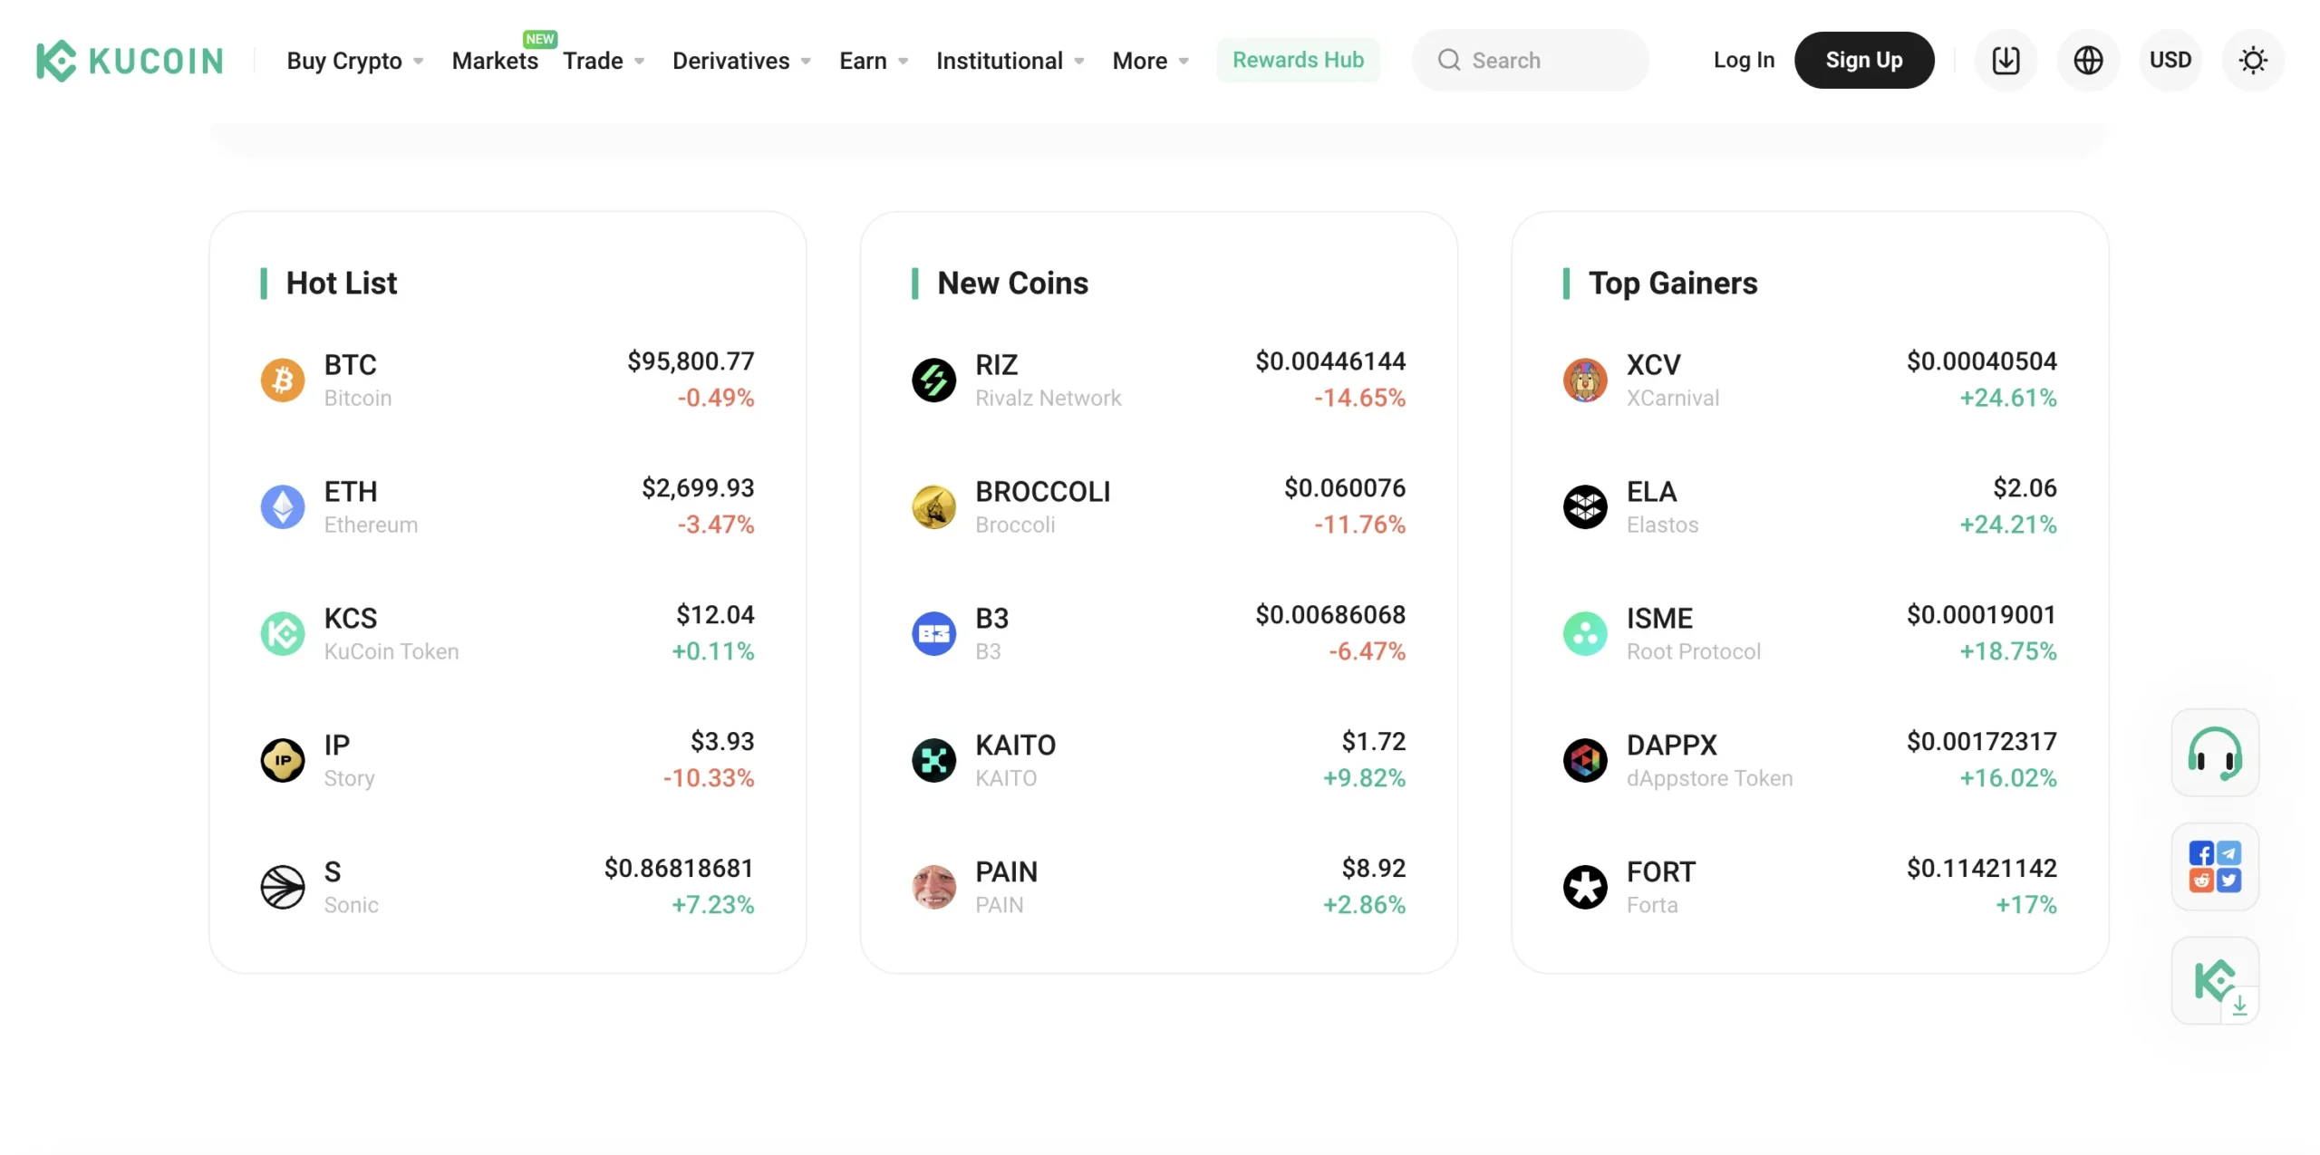2320x1155 pixels.
Task: Click the Sonic coin icon
Action: click(283, 887)
